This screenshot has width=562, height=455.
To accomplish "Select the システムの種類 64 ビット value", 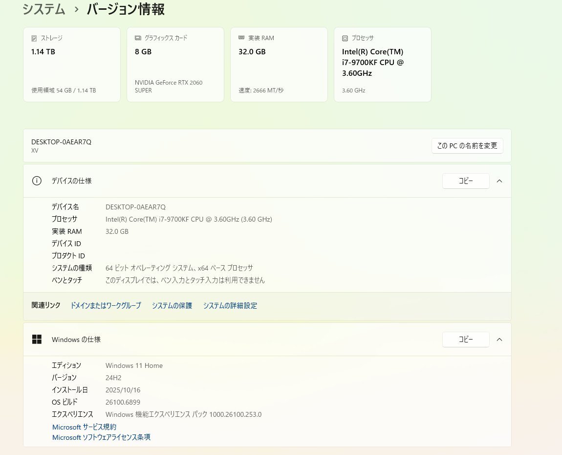I will pos(179,268).
